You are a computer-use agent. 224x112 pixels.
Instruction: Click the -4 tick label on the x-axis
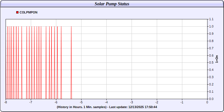(106, 102)
